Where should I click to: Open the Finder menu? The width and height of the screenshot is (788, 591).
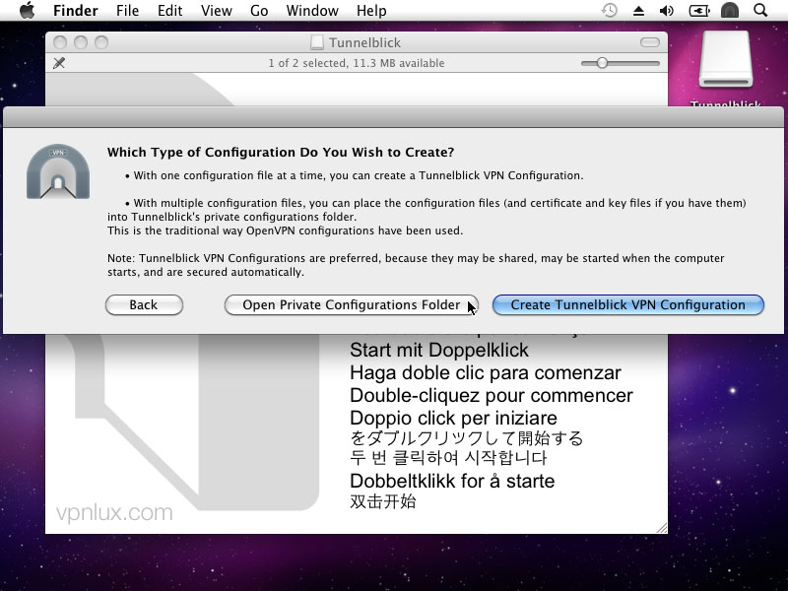[x=76, y=11]
